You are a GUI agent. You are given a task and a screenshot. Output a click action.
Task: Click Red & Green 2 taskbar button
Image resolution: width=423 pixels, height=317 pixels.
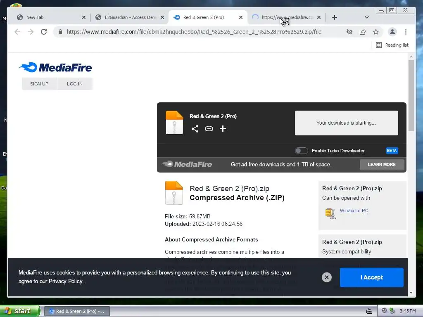(x=77, y=311)
